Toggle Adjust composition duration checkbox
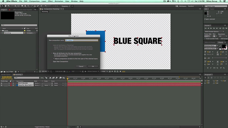 (x=54, y=59)
